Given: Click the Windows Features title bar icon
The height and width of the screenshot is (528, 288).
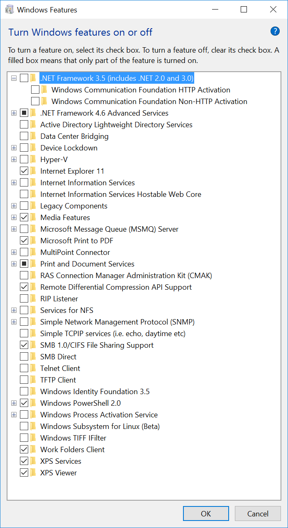Looking at the screenshot, I should click(9, 10).
